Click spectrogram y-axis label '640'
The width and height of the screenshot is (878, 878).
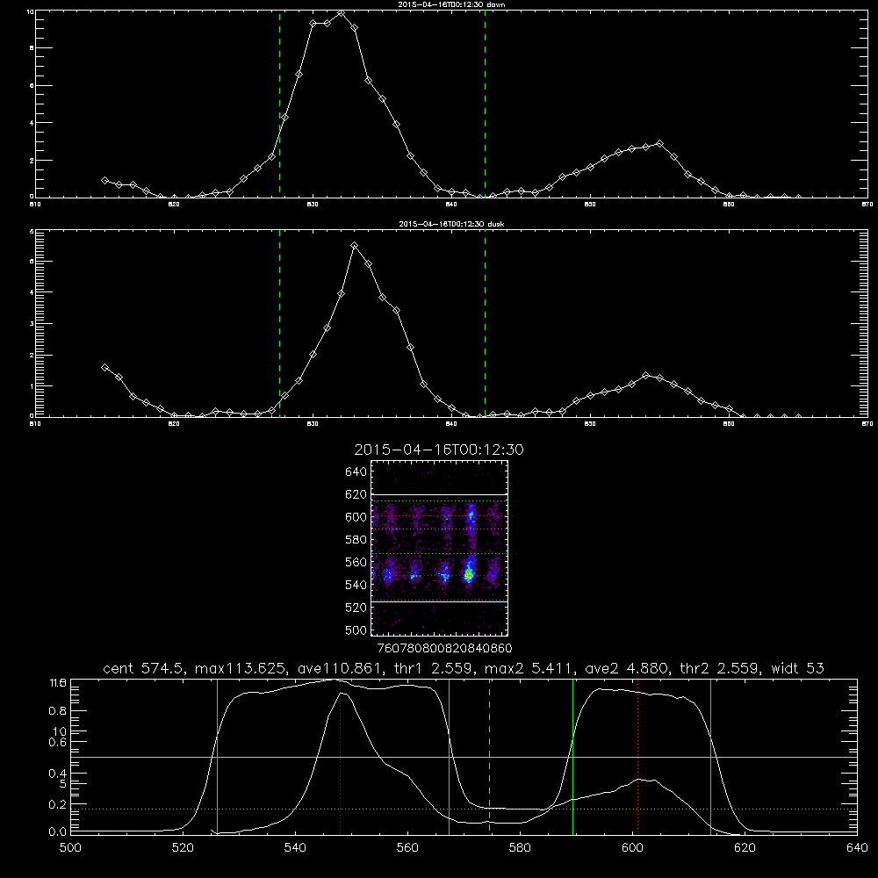coord(356,471)
